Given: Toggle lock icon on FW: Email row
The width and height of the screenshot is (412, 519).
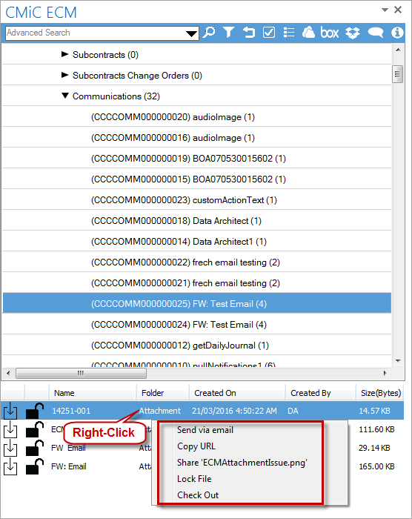Looking at the screenshot, I should [35, 466].
